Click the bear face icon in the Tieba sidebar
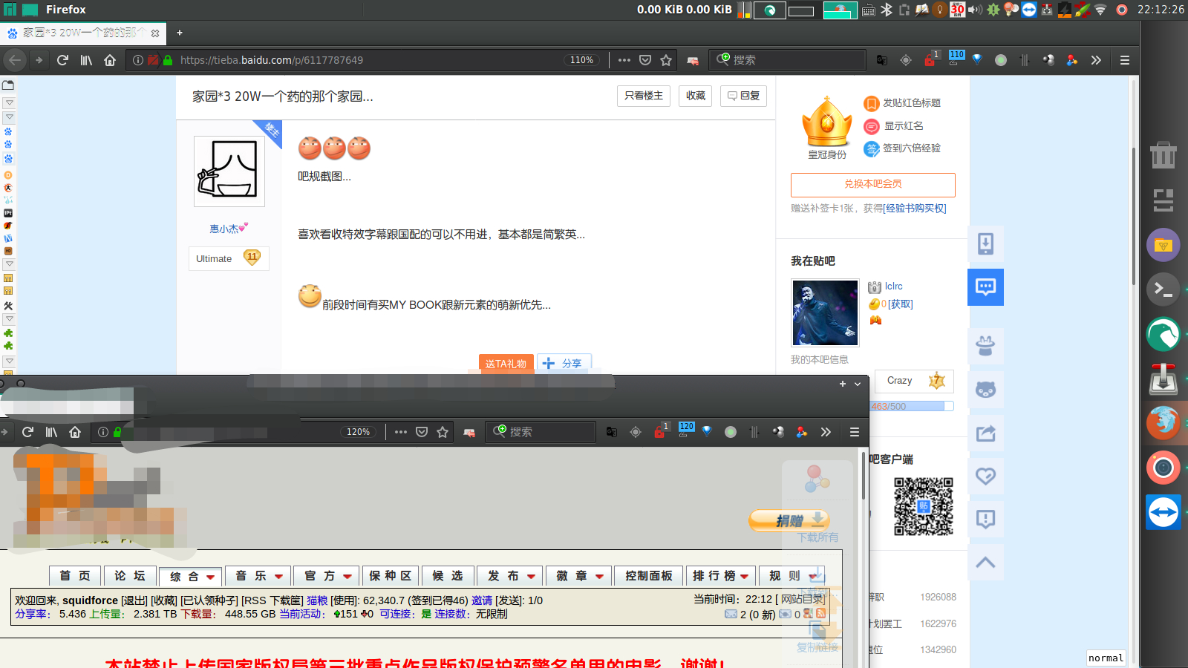 [x=985, y=390]
